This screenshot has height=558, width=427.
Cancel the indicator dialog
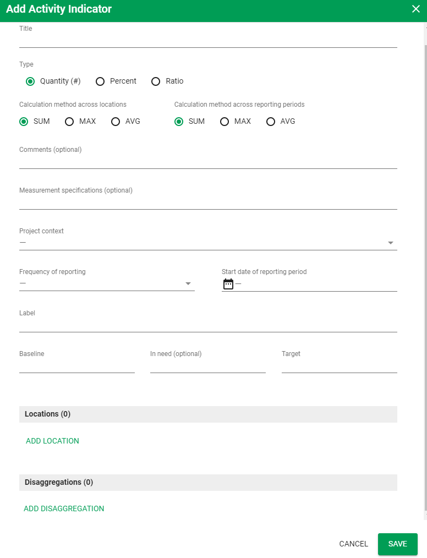(353, 544)
